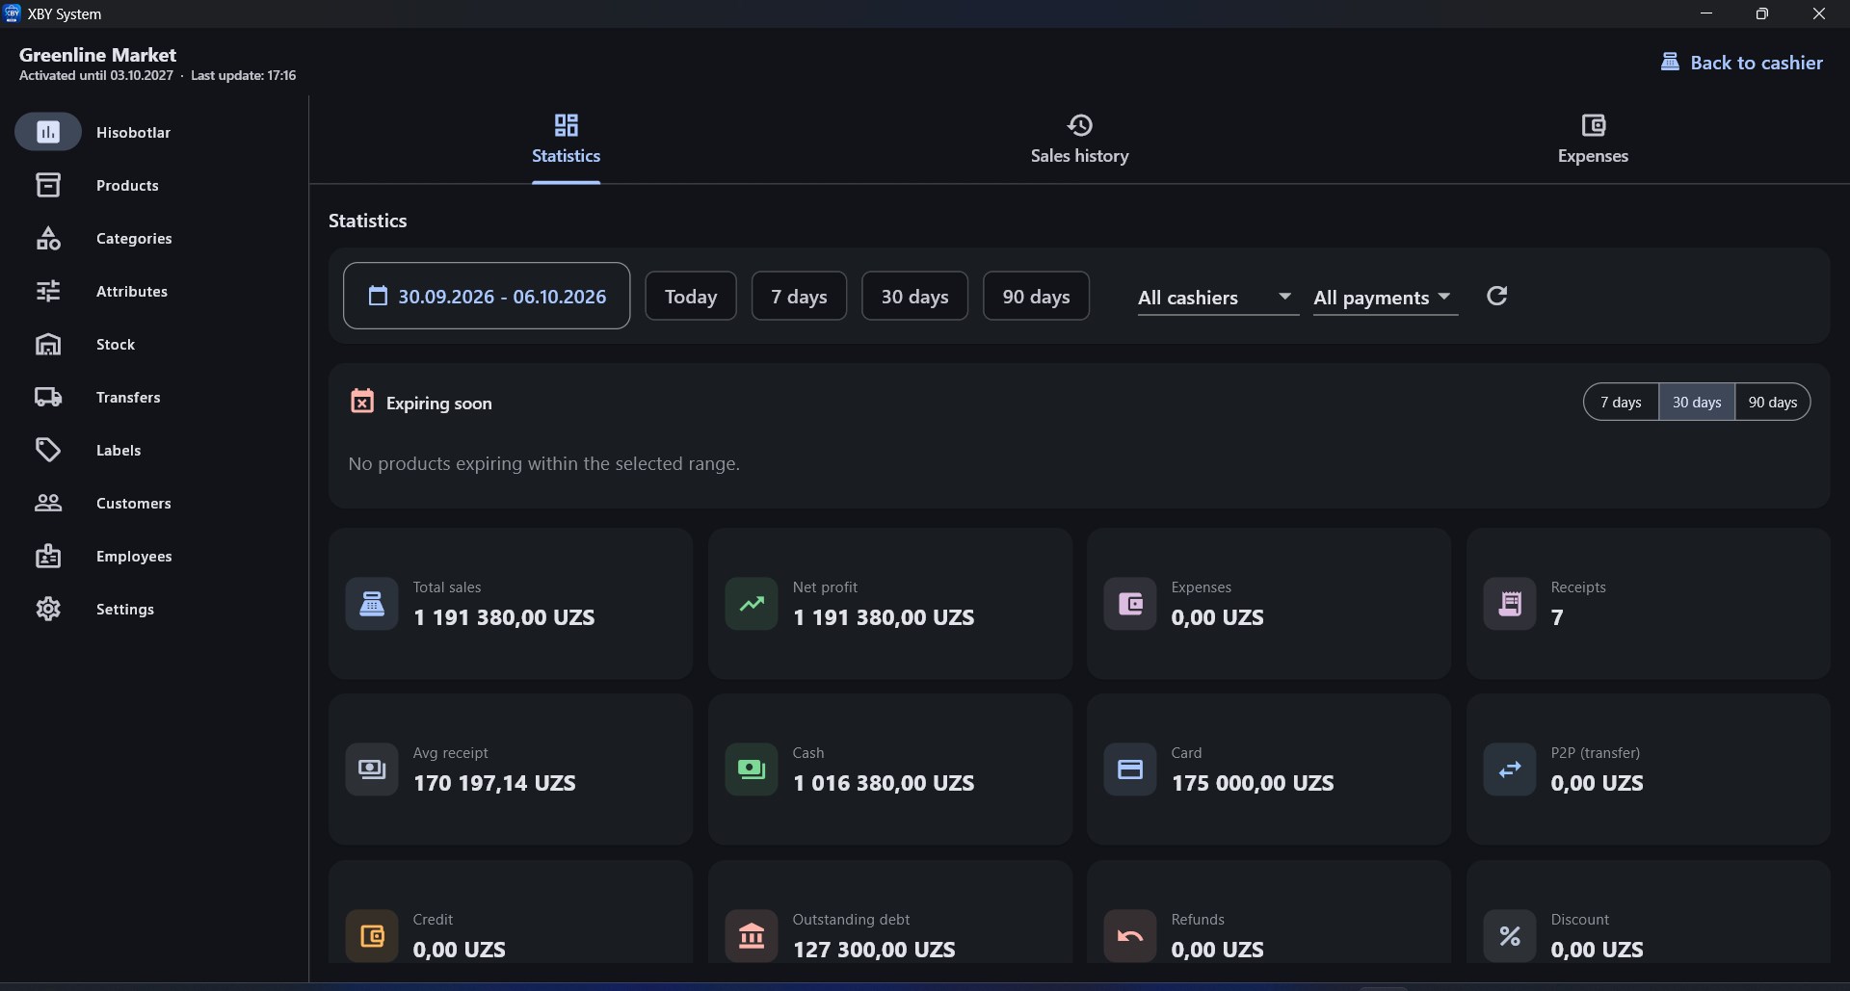Screen dimensions: 1850x991
Task: Click the Refunds undo arrow icon
Action: click(1130, 935)
